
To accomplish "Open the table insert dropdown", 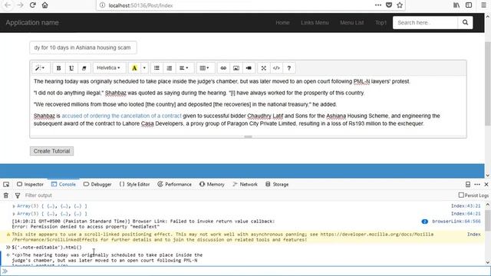I will coord(205,68).
